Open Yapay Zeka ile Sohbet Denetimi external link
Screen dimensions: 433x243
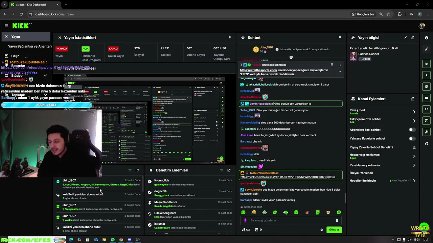414,147
